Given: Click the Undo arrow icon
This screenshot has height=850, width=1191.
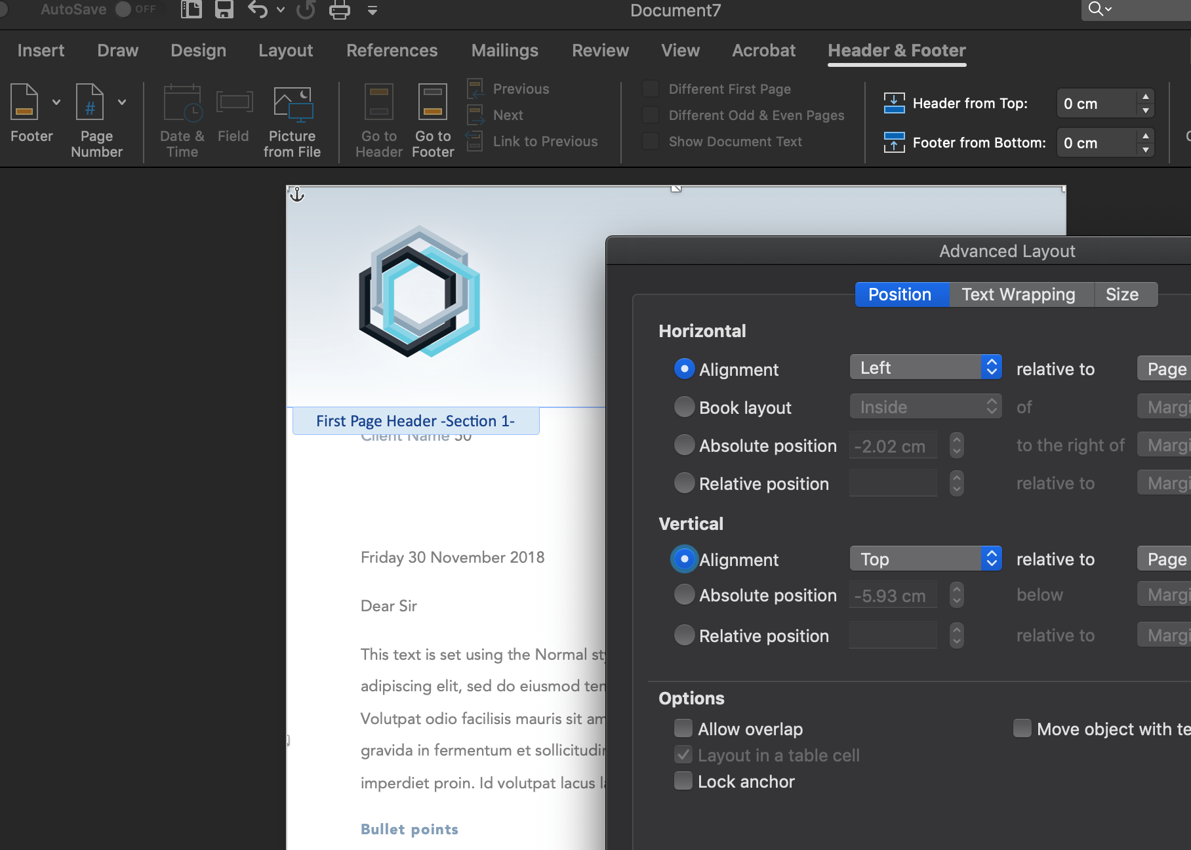Looking at the screenshot, I should click(x=258, y=10).
